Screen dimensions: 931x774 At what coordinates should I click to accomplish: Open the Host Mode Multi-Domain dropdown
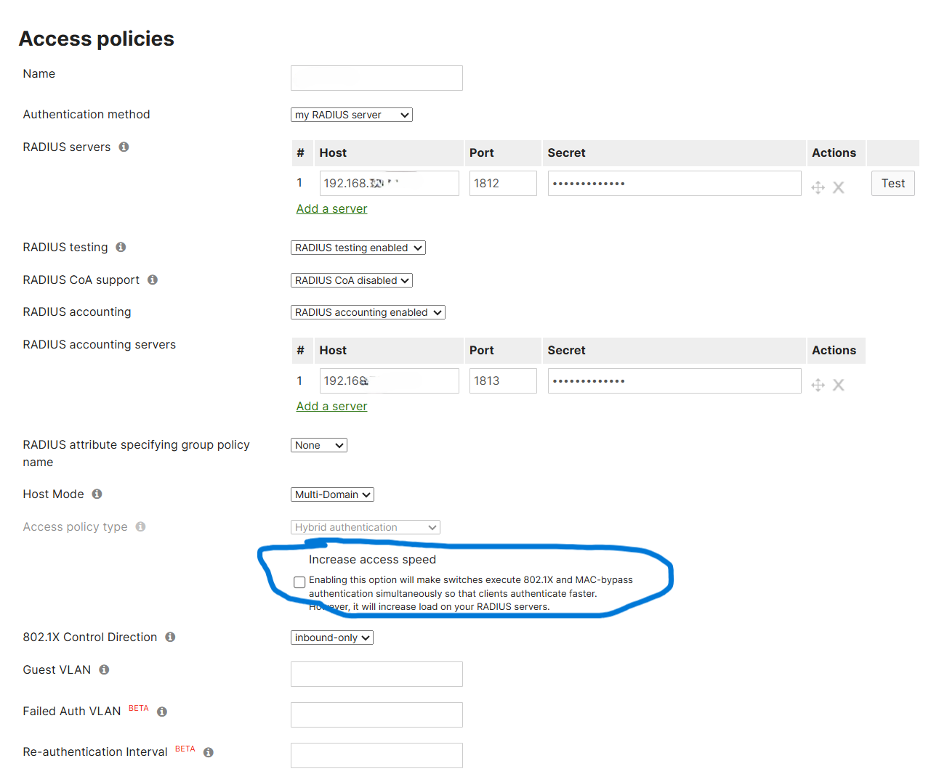click(x=332, y=494)
